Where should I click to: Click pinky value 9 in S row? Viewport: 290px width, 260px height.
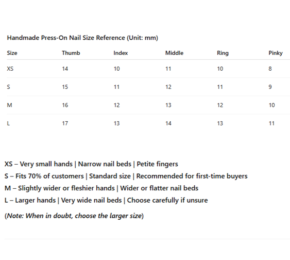270,87
